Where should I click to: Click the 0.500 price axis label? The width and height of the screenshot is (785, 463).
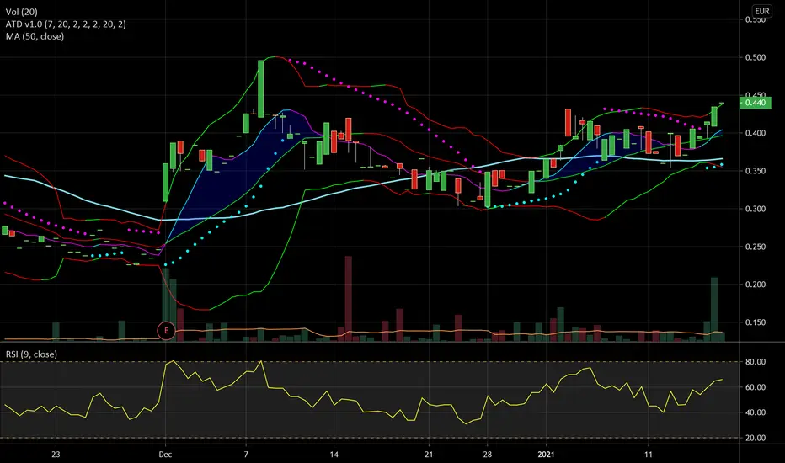click(756, 57)
